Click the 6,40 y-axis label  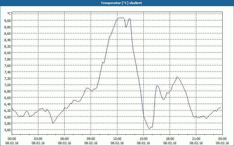pyautogui.click(x=8, y=104)
